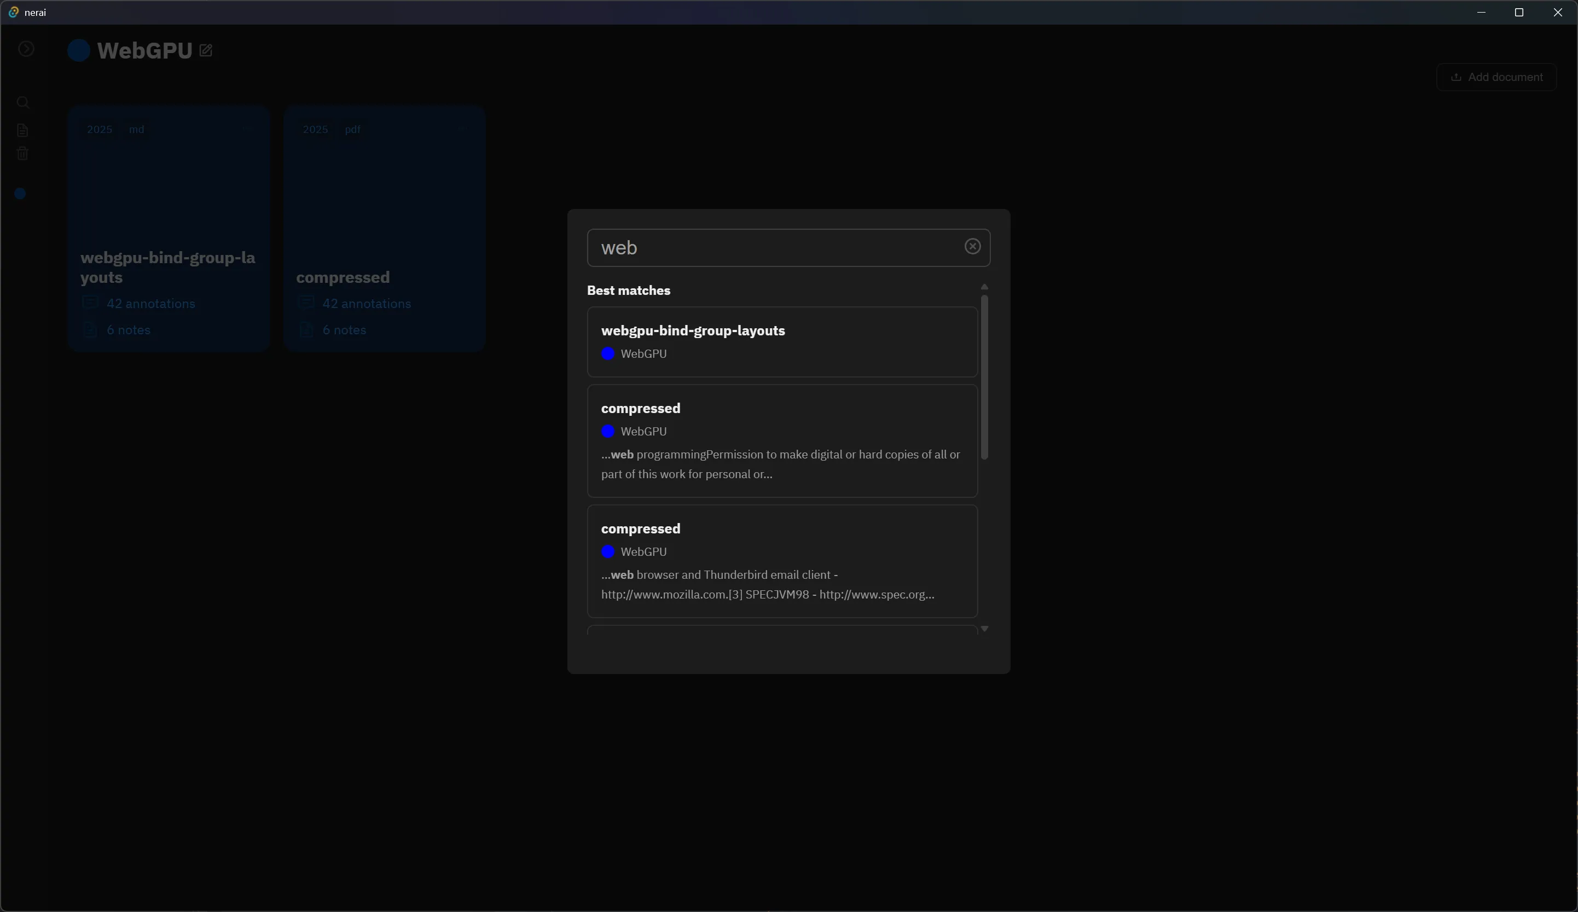The width and height of the screenshot is (1578, 912).
Task: Open search using the magnifier sidebar icon
Action: pyautogui.click(x=23, y=102)
